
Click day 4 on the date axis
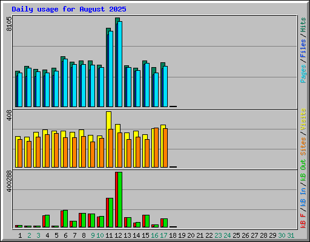[x=47, y=235]
